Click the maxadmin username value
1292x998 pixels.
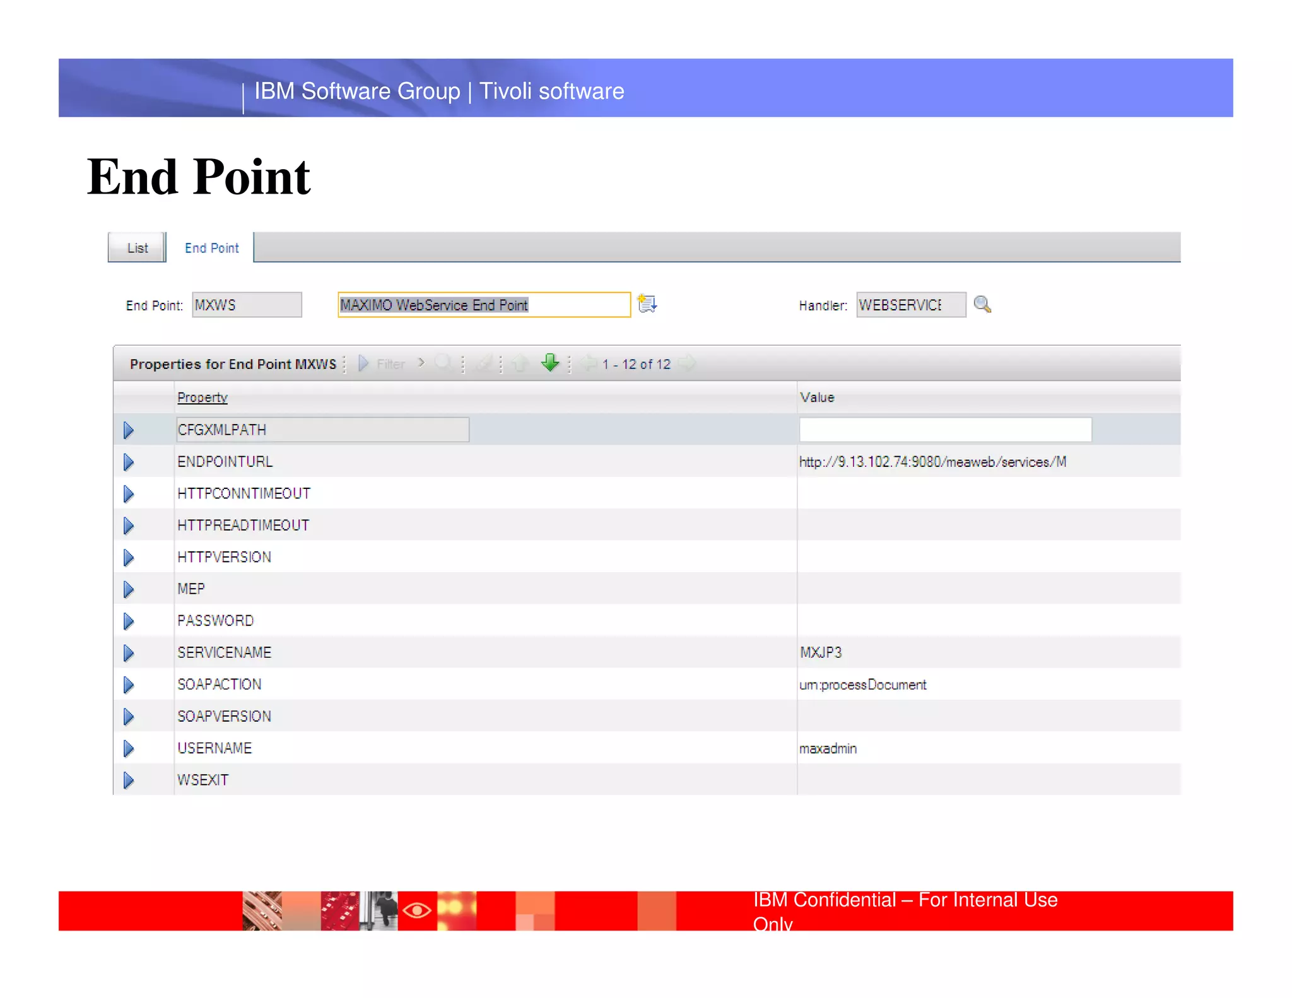(828, 748)
